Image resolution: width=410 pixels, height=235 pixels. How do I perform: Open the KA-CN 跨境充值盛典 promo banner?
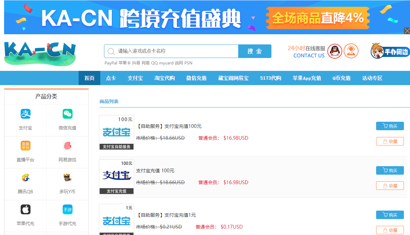[x=207, y=17]
